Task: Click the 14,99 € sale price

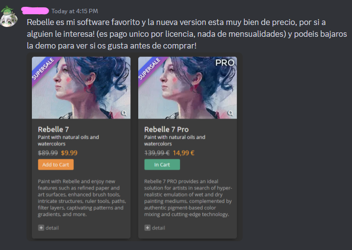Action: [x=183, y=153]
